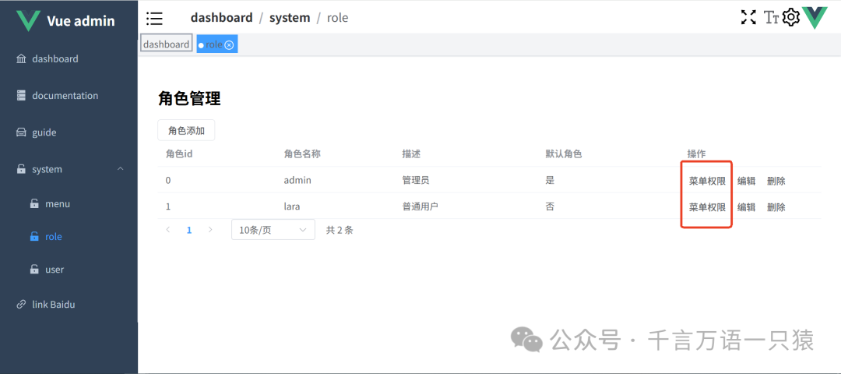The image size is (841, 374).
Task: Click the blue lock icon beside role
Action: point(33,236)
